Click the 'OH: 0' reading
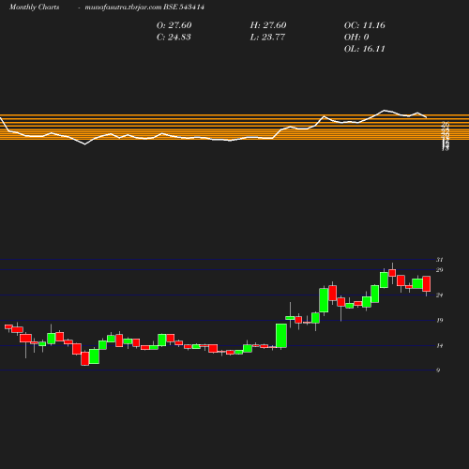The height and width of the screenshot is (469, 469). pyautogui.click(x=356, y=37)
